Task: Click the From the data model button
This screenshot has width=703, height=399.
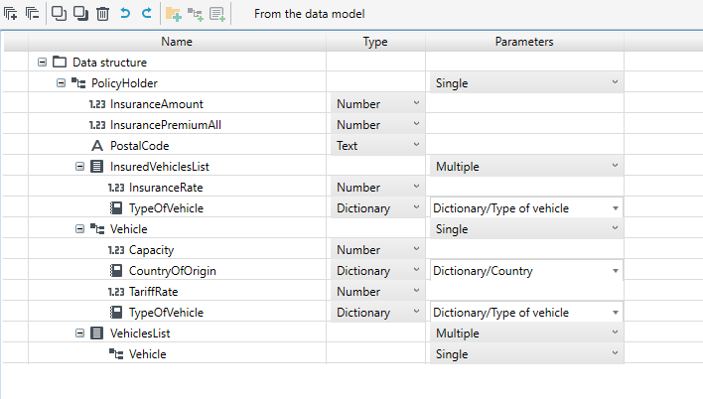Action: [310, 14]
